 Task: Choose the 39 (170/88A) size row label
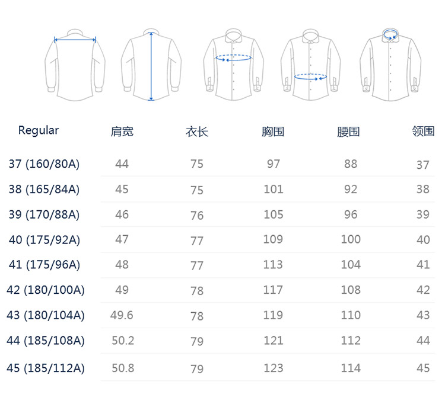(44, 214)
